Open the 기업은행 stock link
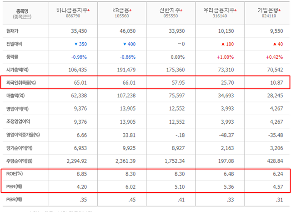The image size is (291, 212). tap(268, 10)
